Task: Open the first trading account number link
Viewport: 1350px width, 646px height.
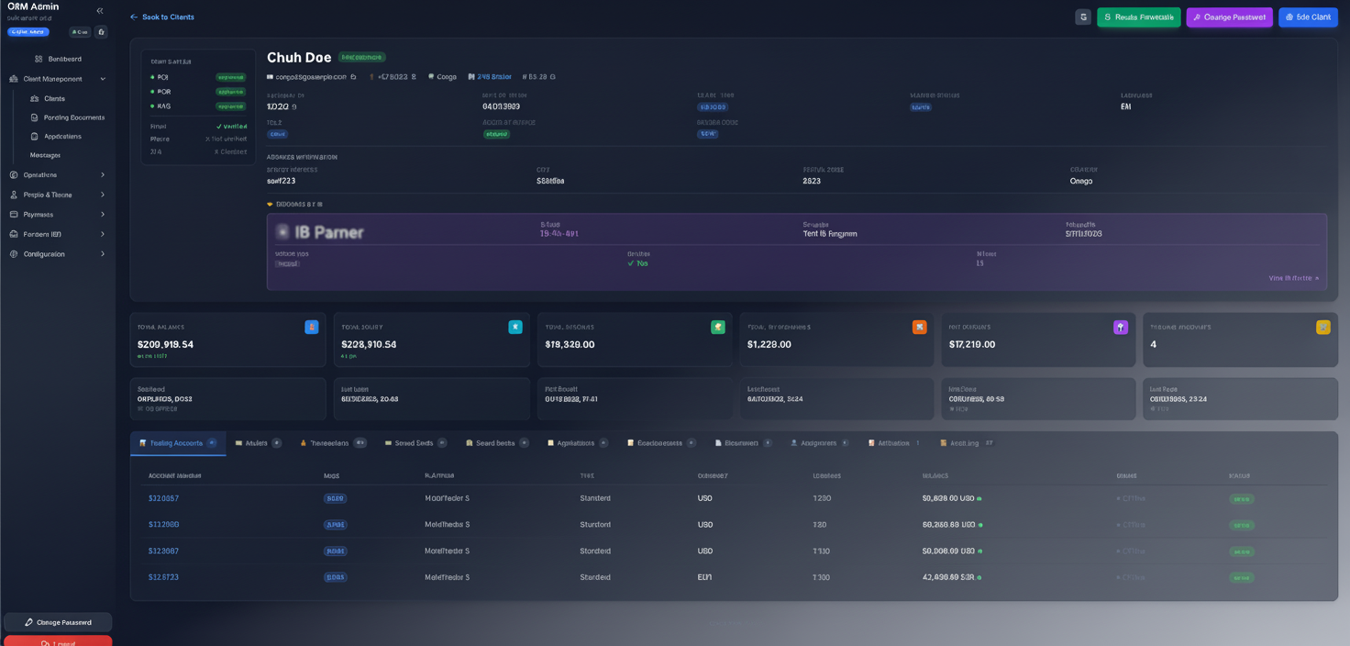Action: [163, 498]
